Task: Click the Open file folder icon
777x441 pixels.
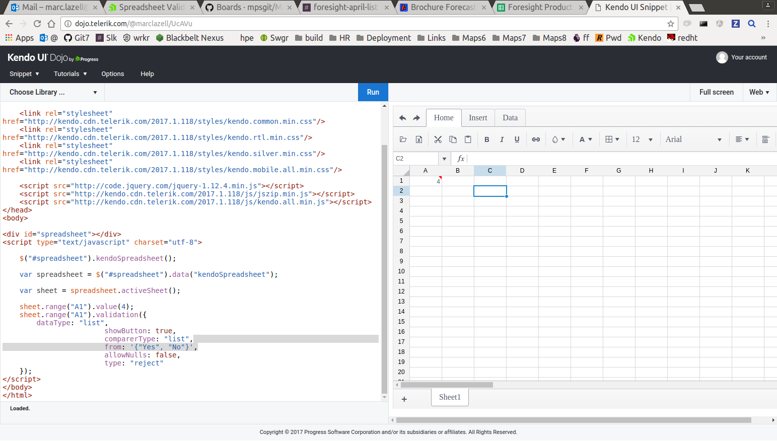Action: click(x=403, y=139)
